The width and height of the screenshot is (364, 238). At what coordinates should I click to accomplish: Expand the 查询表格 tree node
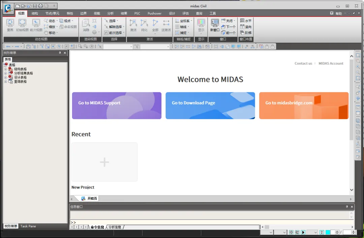coord(6,82)
